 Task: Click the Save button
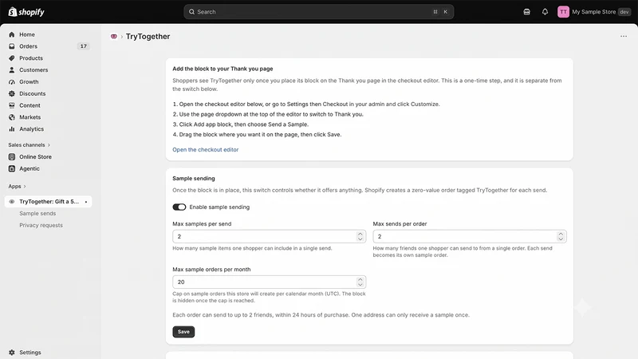click(x=183, y=332)
